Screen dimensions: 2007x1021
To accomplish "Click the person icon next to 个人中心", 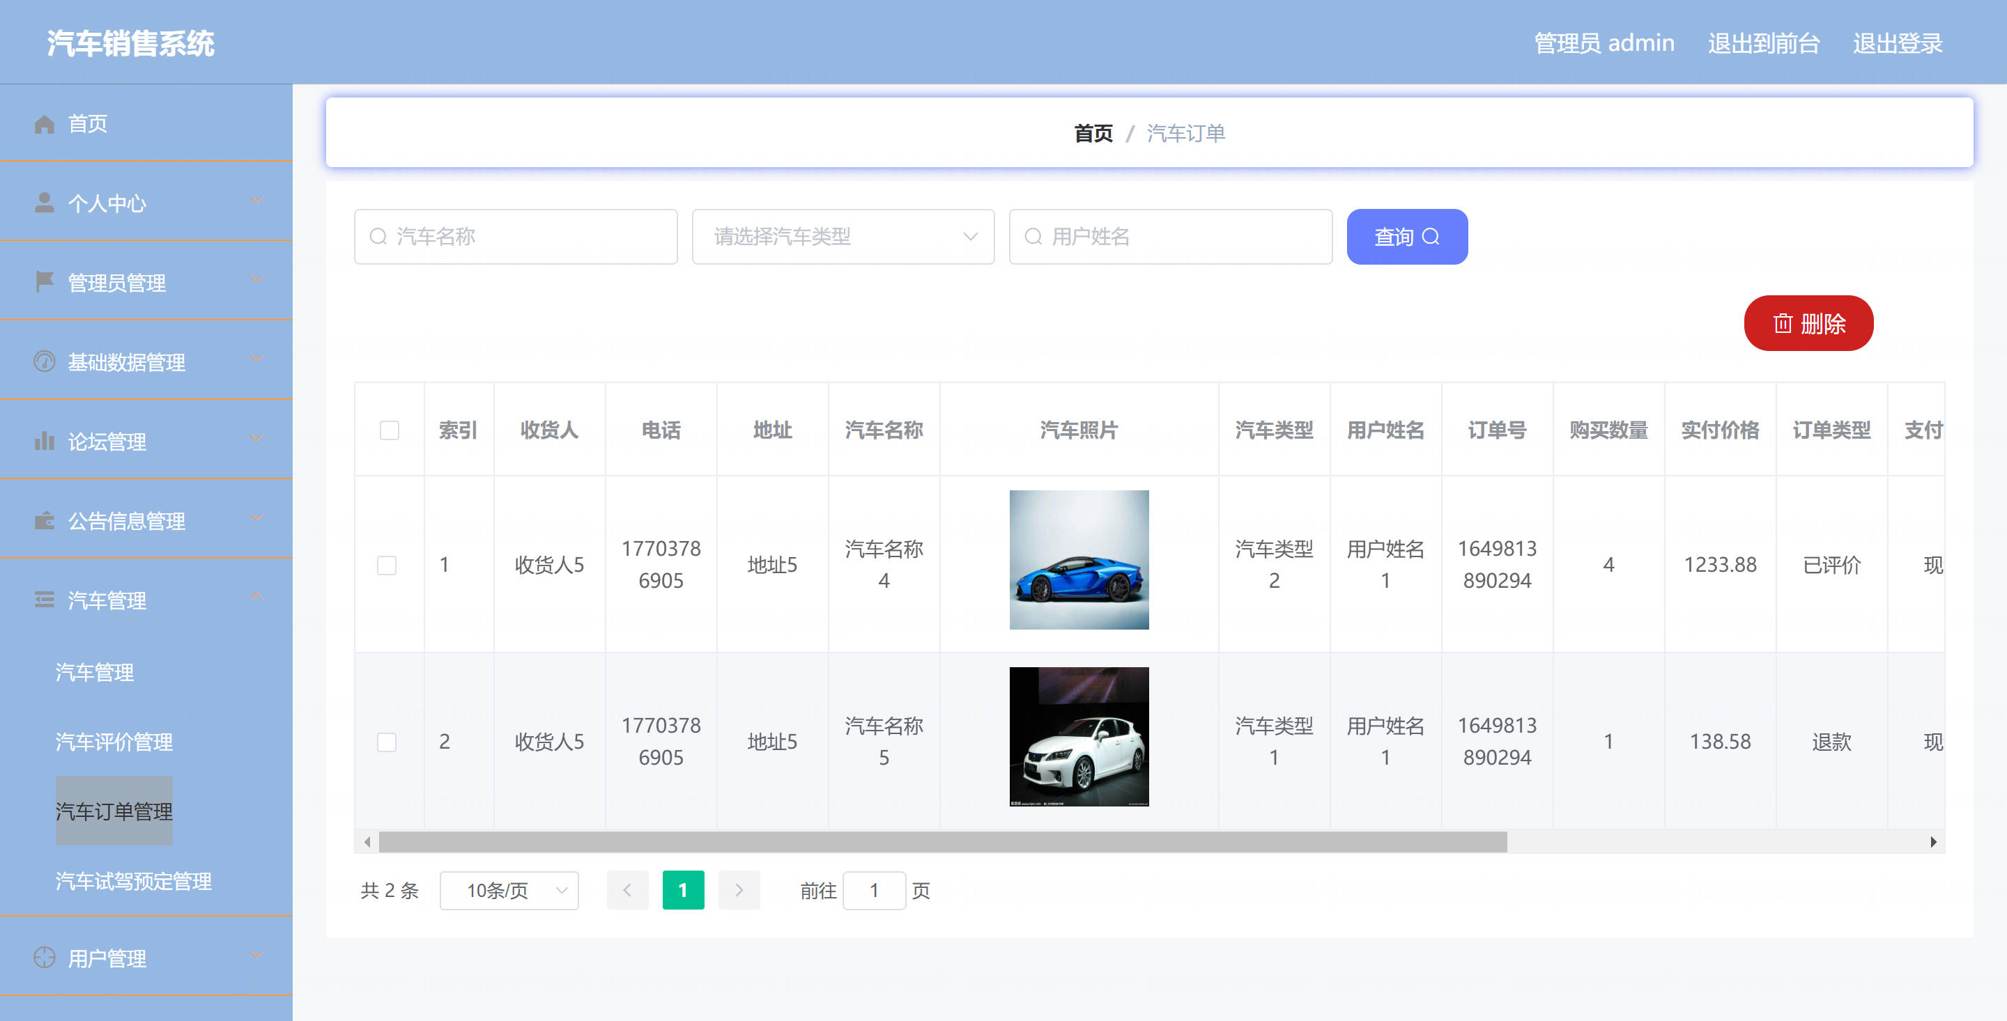I will point(45,203).
